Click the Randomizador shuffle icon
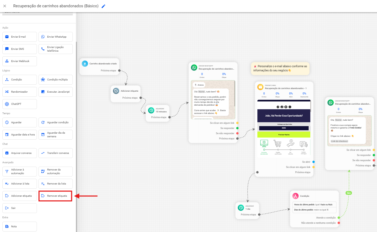This screenshot has width=377, height=232. pos(7,92)
